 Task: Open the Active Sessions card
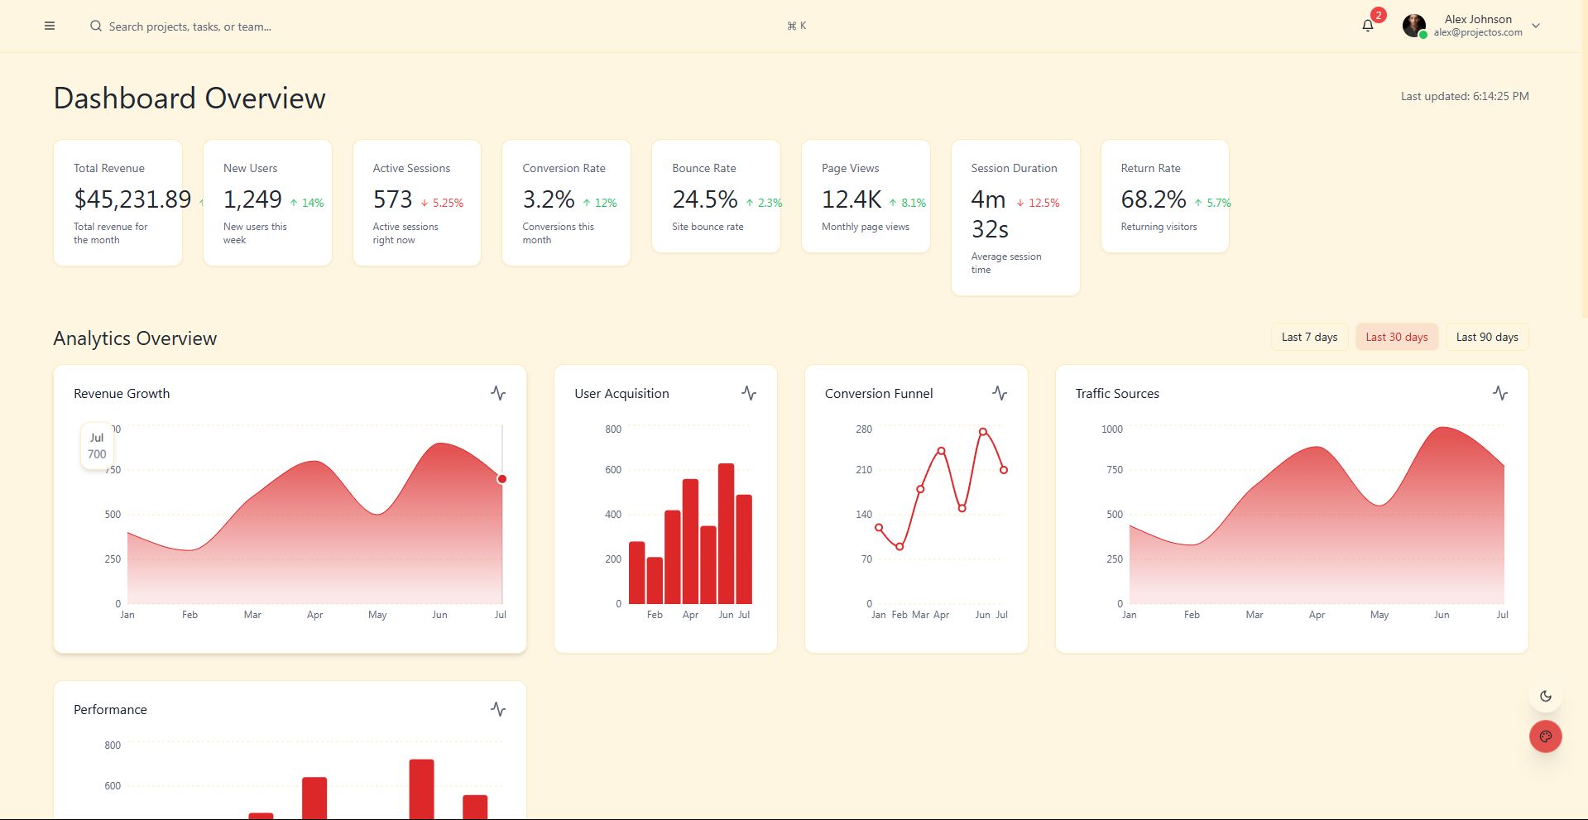(x=417, y=203)
